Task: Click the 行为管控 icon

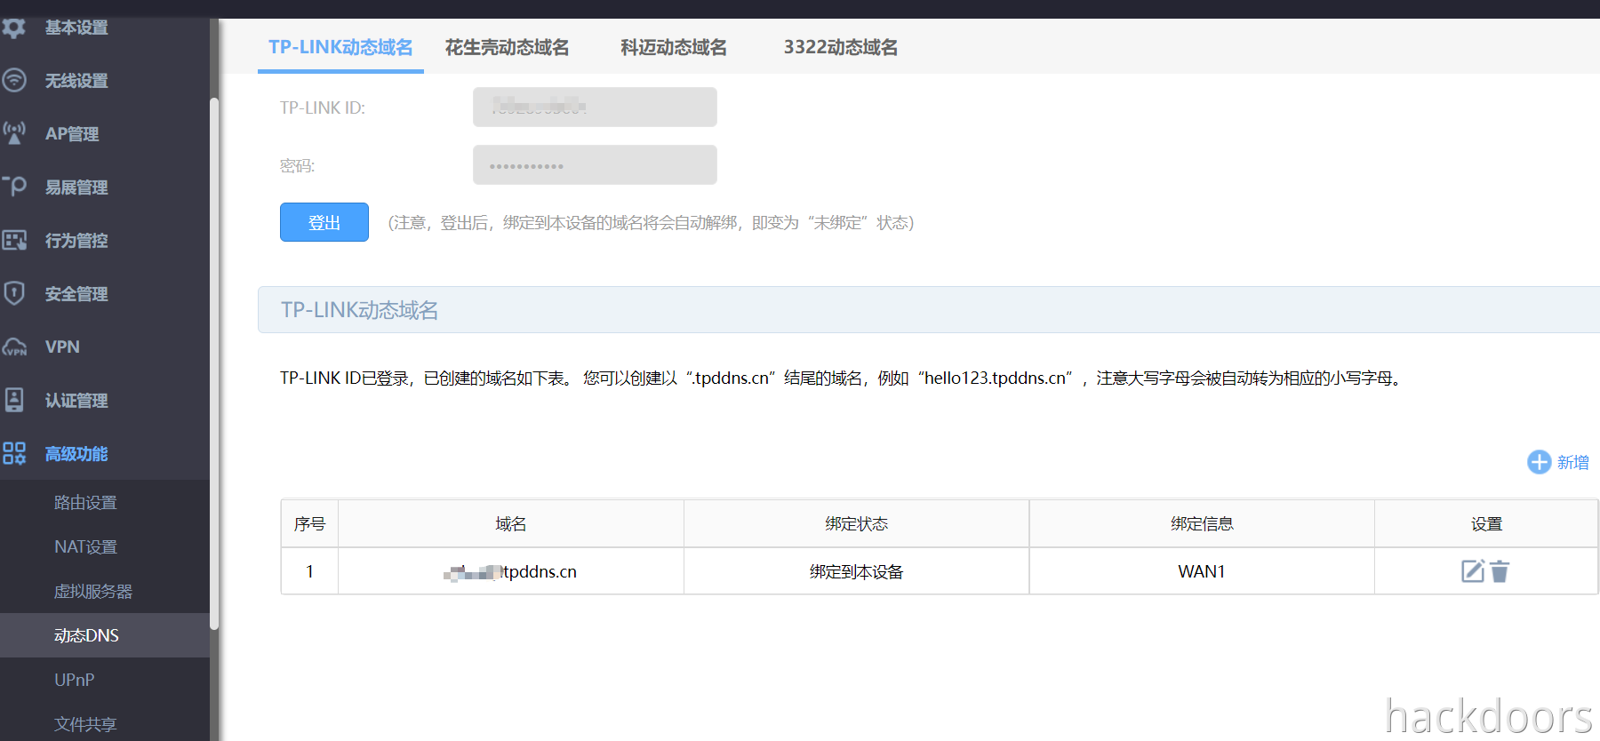Action: (13, 240)
